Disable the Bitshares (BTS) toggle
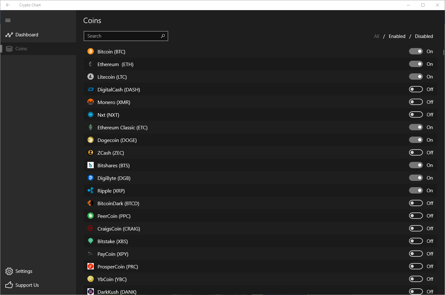Image resolution: width=445 pixels, height=295 pixels. coord(416,165)
